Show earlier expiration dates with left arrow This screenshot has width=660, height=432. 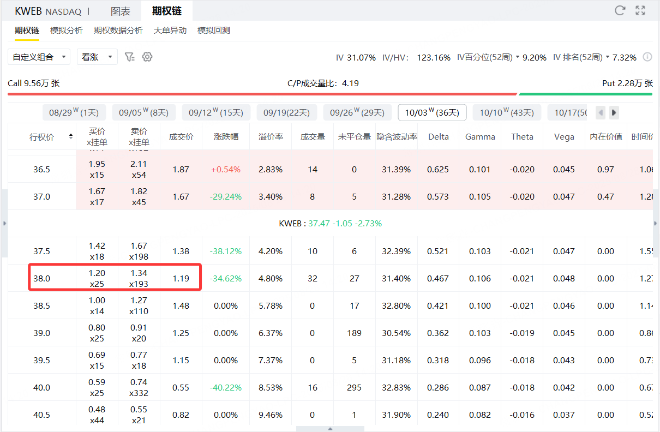coord(601,113)
